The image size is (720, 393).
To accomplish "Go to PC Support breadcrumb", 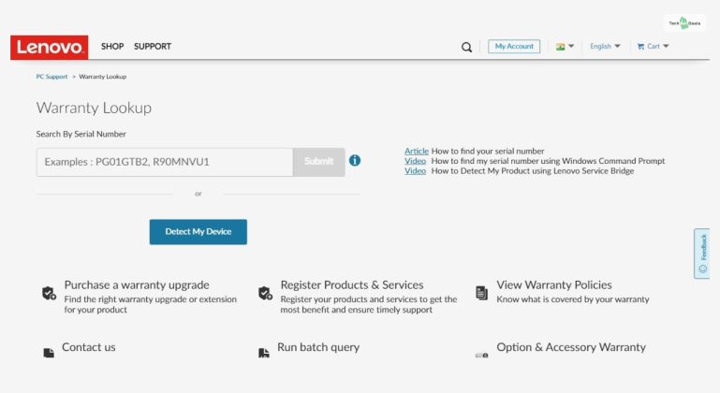I will 51,77.
